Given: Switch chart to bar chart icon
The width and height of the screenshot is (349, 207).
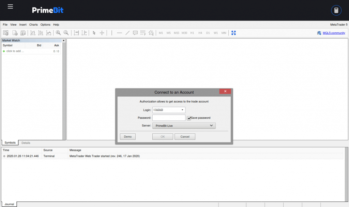Looking at the screenshot, I should [33, 33].
